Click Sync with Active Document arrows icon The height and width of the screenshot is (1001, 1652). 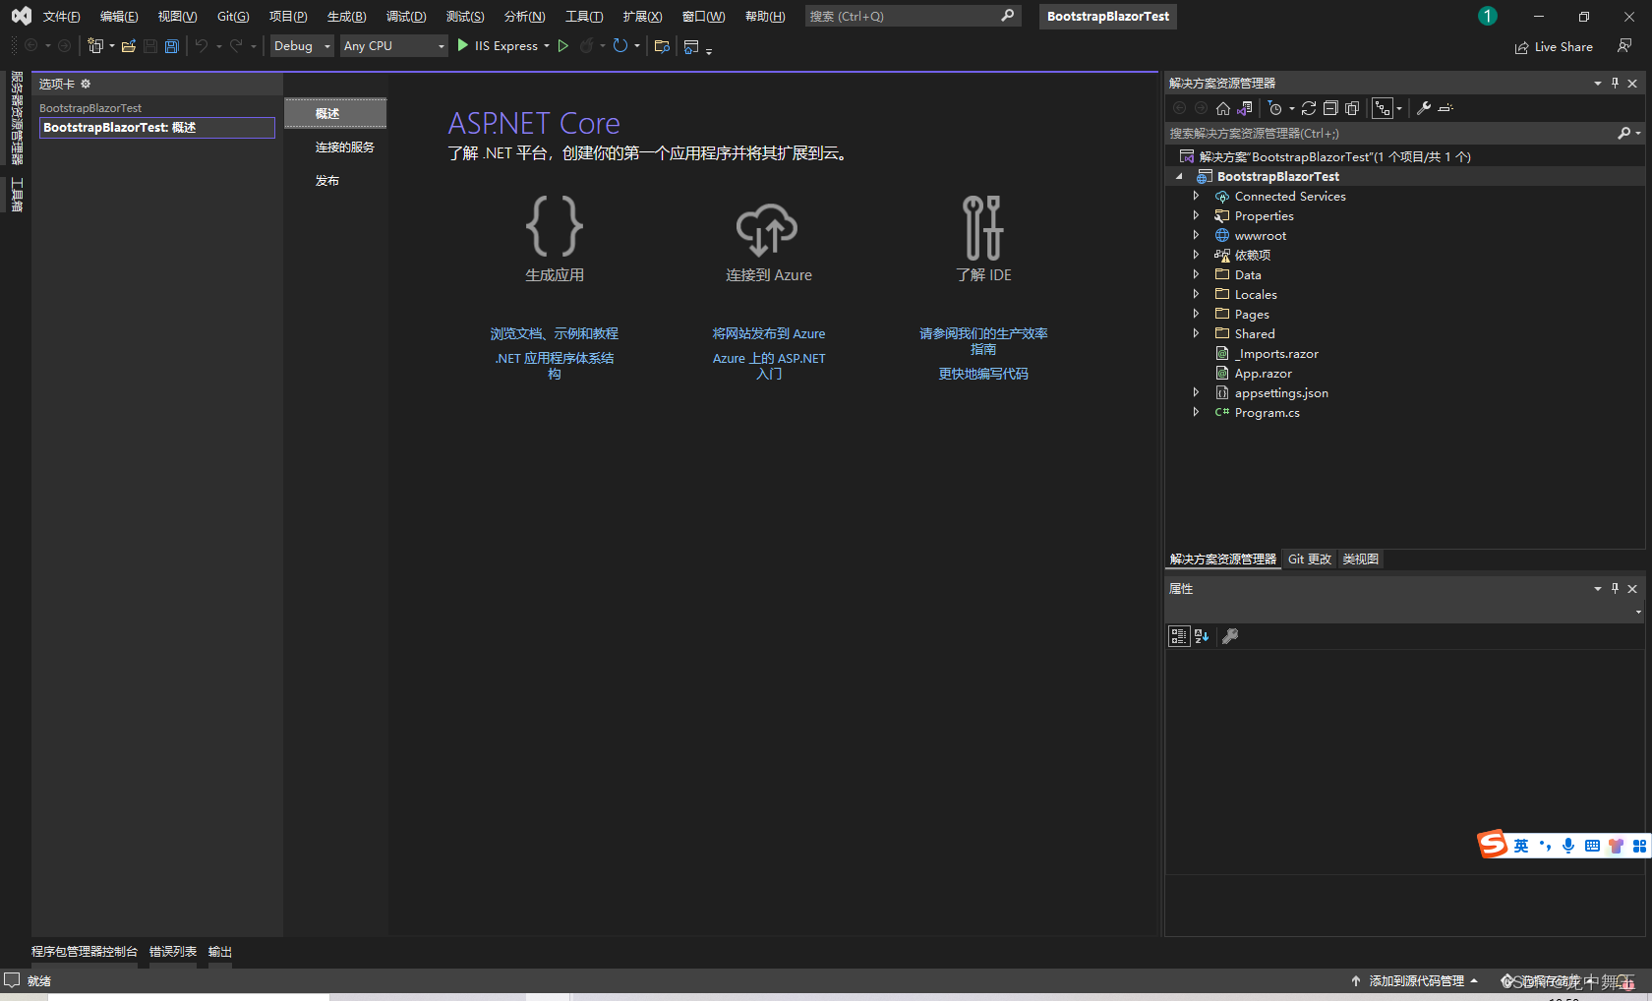click(1309, 108)
